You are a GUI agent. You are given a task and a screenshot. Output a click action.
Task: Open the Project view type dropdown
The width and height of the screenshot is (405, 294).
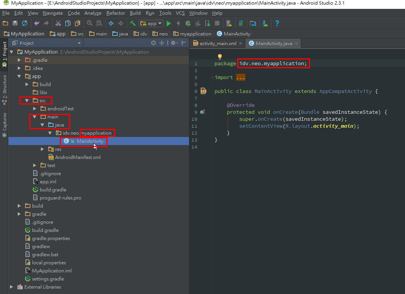pos(79,43)
